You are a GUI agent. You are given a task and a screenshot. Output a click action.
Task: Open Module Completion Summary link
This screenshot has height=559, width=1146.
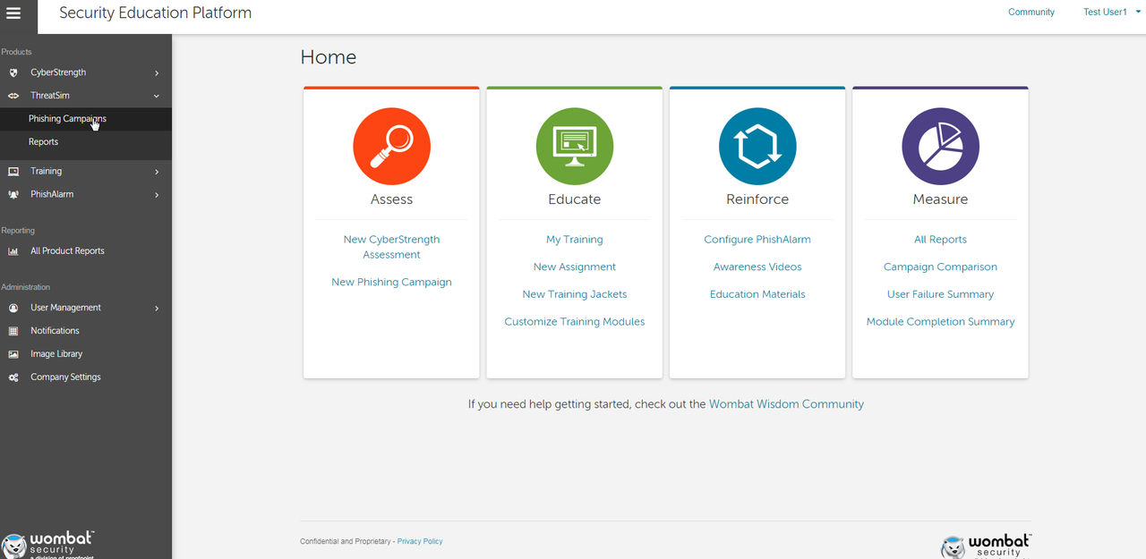pos(940,321)
